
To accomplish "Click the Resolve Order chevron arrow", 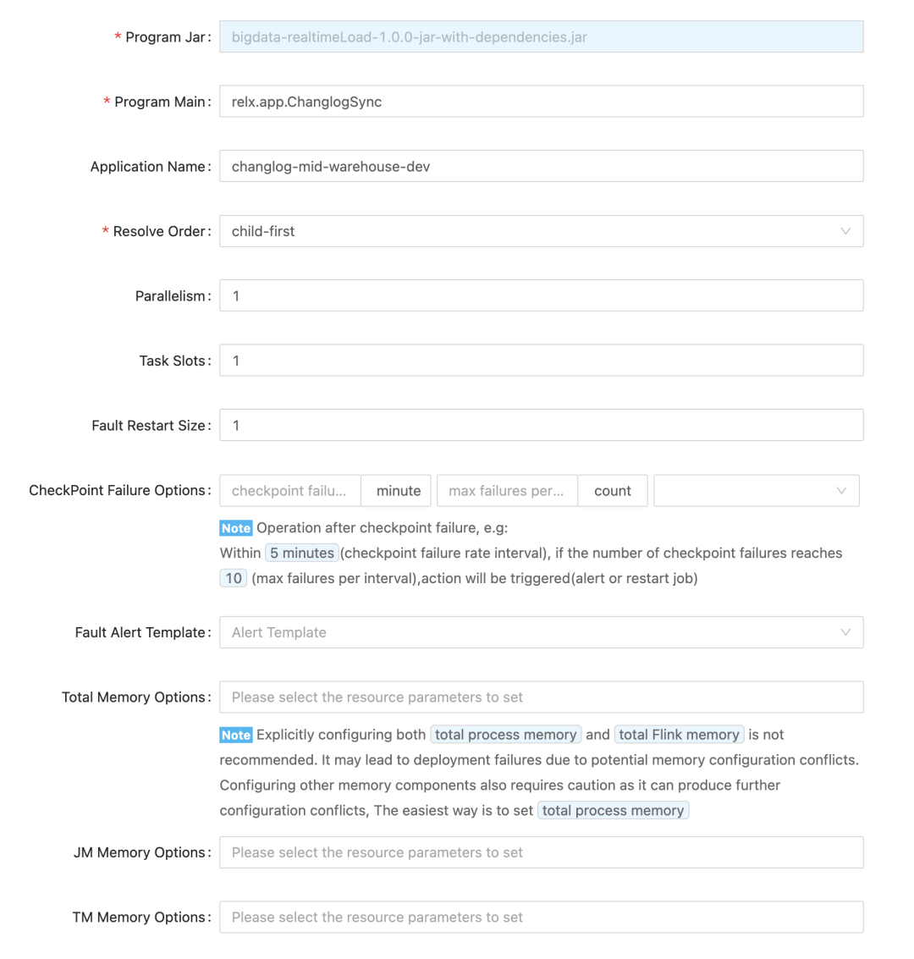I will coord(845,231).
